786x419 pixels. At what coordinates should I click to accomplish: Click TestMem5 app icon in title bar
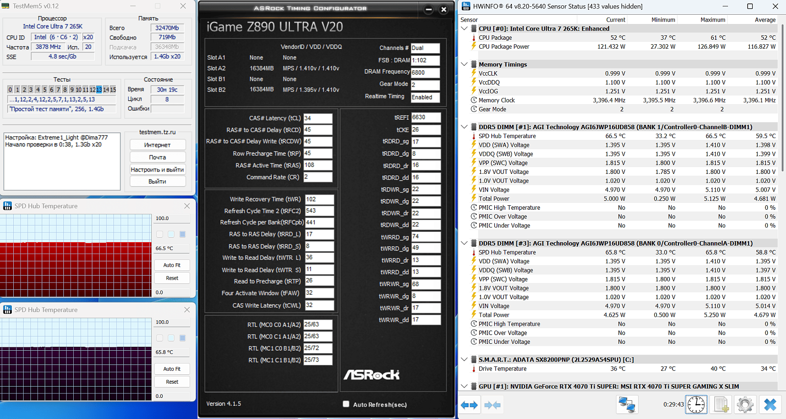coord(6,6)
